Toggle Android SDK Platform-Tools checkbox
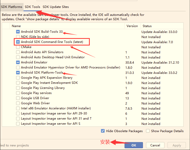The height and width of the screenshot is (150, 190). [x=18, y=73]
